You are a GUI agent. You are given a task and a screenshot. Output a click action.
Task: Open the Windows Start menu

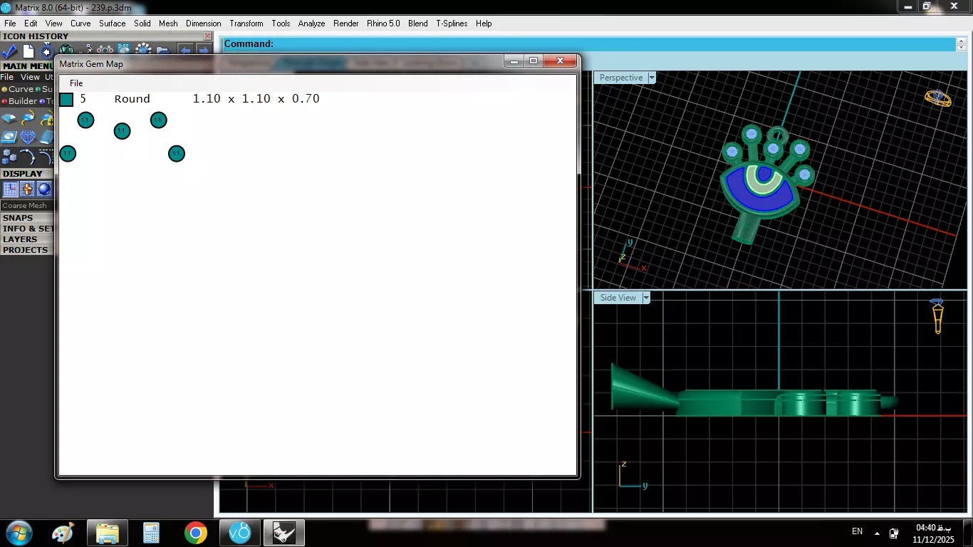pos(18,533)
